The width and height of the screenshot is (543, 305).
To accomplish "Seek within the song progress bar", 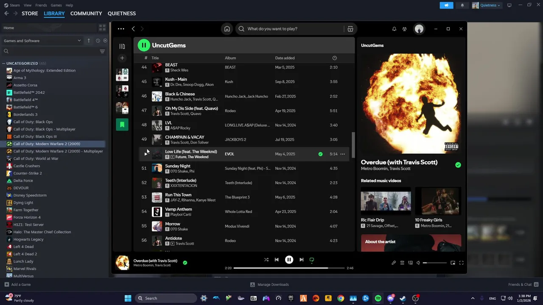I will tap(289, 268).
